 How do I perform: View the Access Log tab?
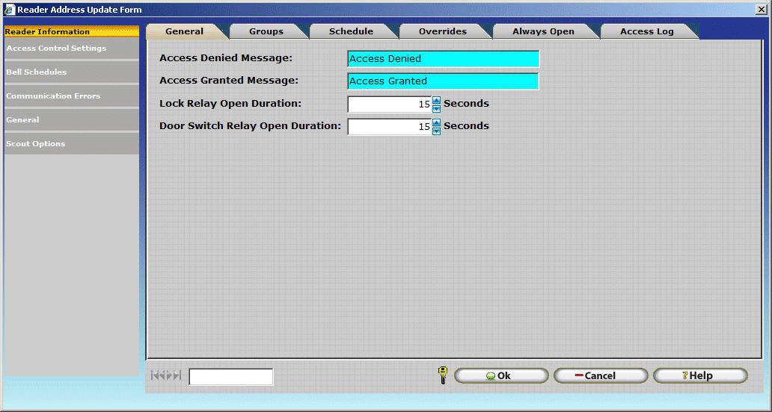coord(646,31)
